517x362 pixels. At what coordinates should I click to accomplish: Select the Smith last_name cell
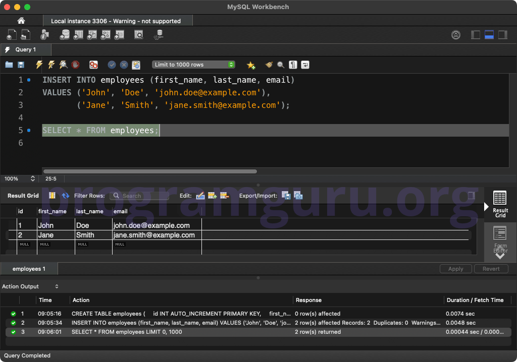click(x=93, y=235)
